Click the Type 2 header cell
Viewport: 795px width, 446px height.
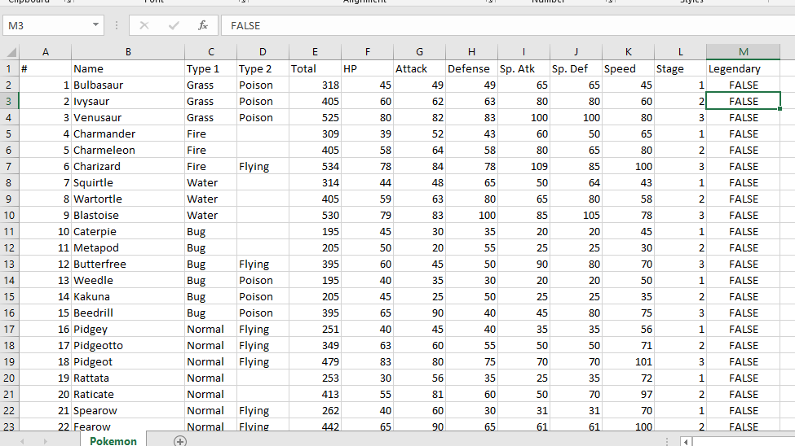click(x=263, y=68)
